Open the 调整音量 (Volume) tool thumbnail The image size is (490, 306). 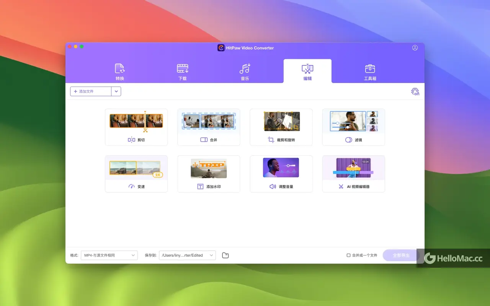tap(281, 168)
